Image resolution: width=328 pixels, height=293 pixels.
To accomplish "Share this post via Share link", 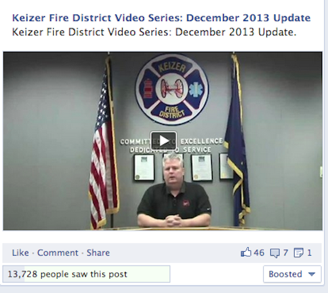I will tap(98, 252).
